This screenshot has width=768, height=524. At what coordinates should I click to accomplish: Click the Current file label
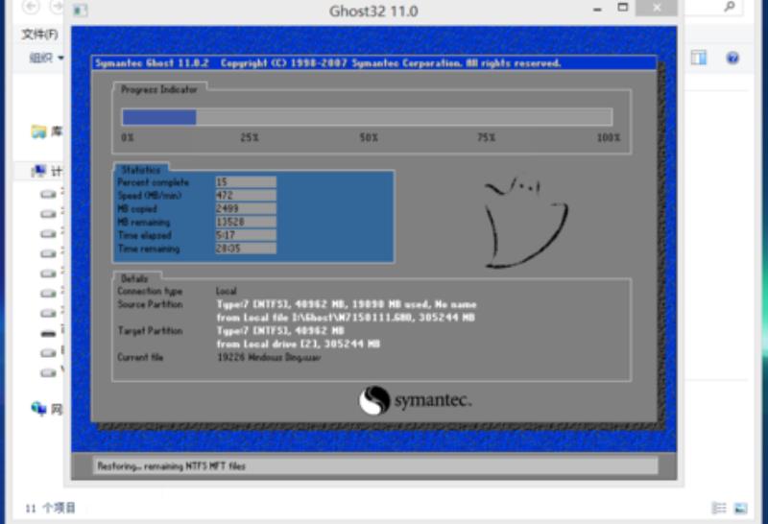140,357
